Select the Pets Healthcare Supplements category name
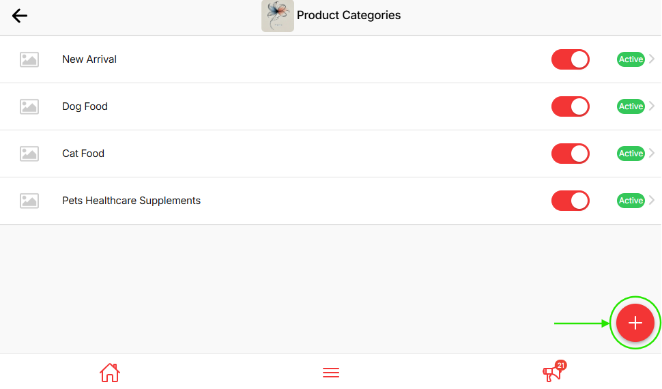 (x=131, y=201)
